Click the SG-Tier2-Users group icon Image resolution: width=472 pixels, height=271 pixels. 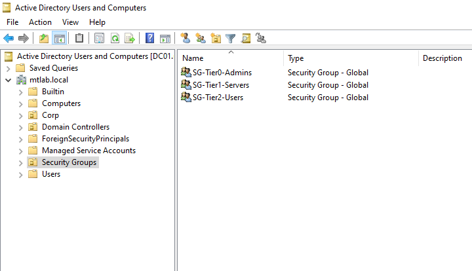click(x=186, y=97)
